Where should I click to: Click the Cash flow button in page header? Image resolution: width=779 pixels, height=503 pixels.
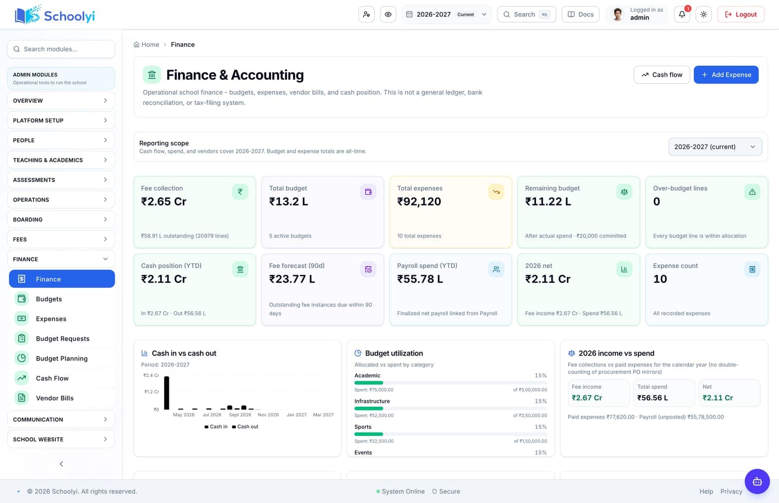tap(662, 74)
